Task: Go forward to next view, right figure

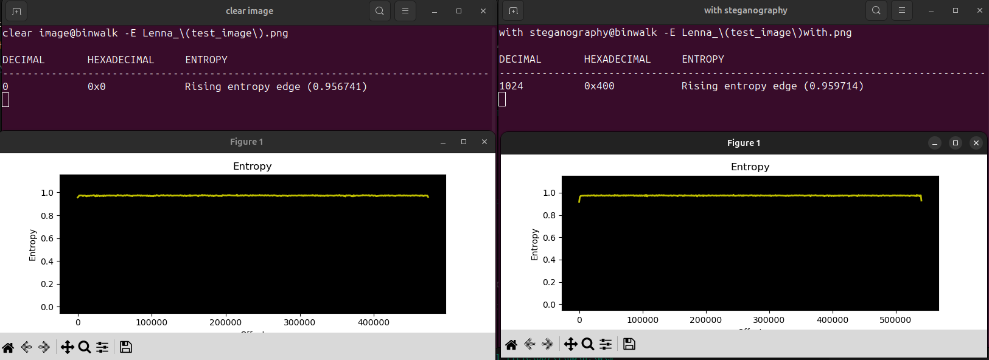Action: click(547, 345)
